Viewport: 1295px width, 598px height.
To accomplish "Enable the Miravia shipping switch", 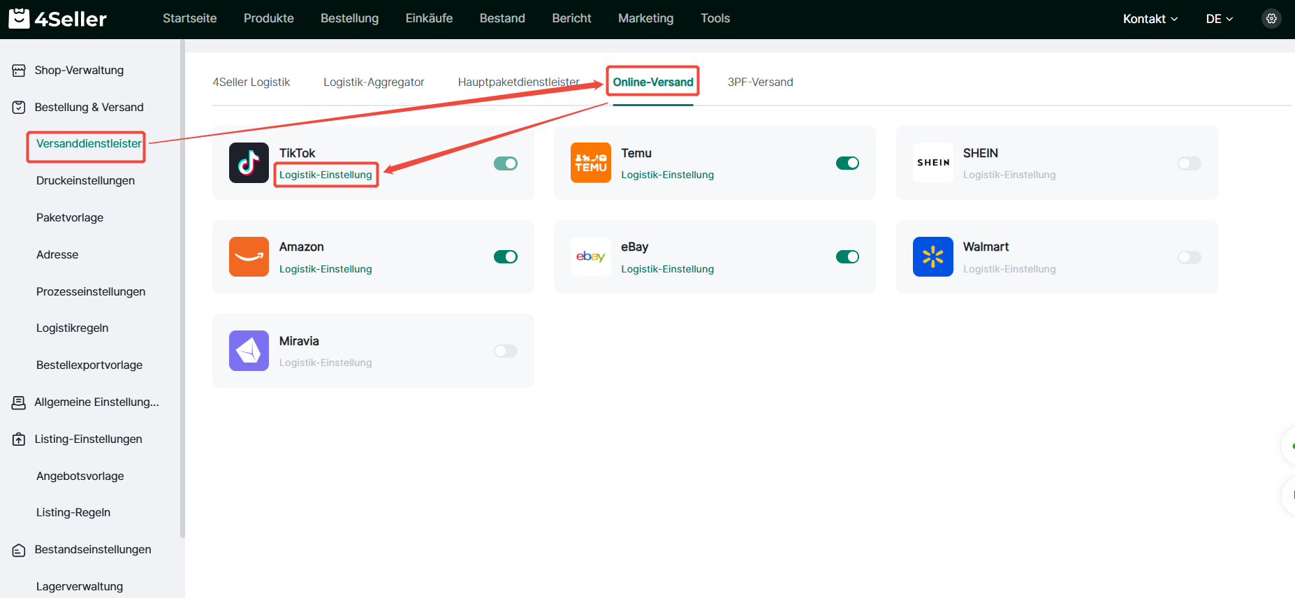I will coord(506,351).
